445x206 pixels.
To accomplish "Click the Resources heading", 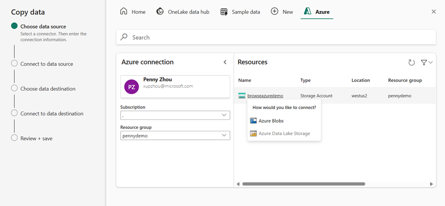I will [x=252, y=62].
